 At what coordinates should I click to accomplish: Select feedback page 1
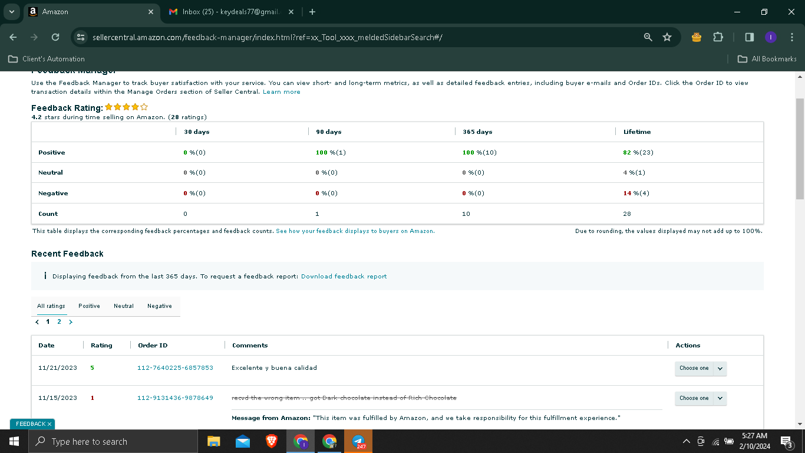pyautogui.click(x=48, y=322)
